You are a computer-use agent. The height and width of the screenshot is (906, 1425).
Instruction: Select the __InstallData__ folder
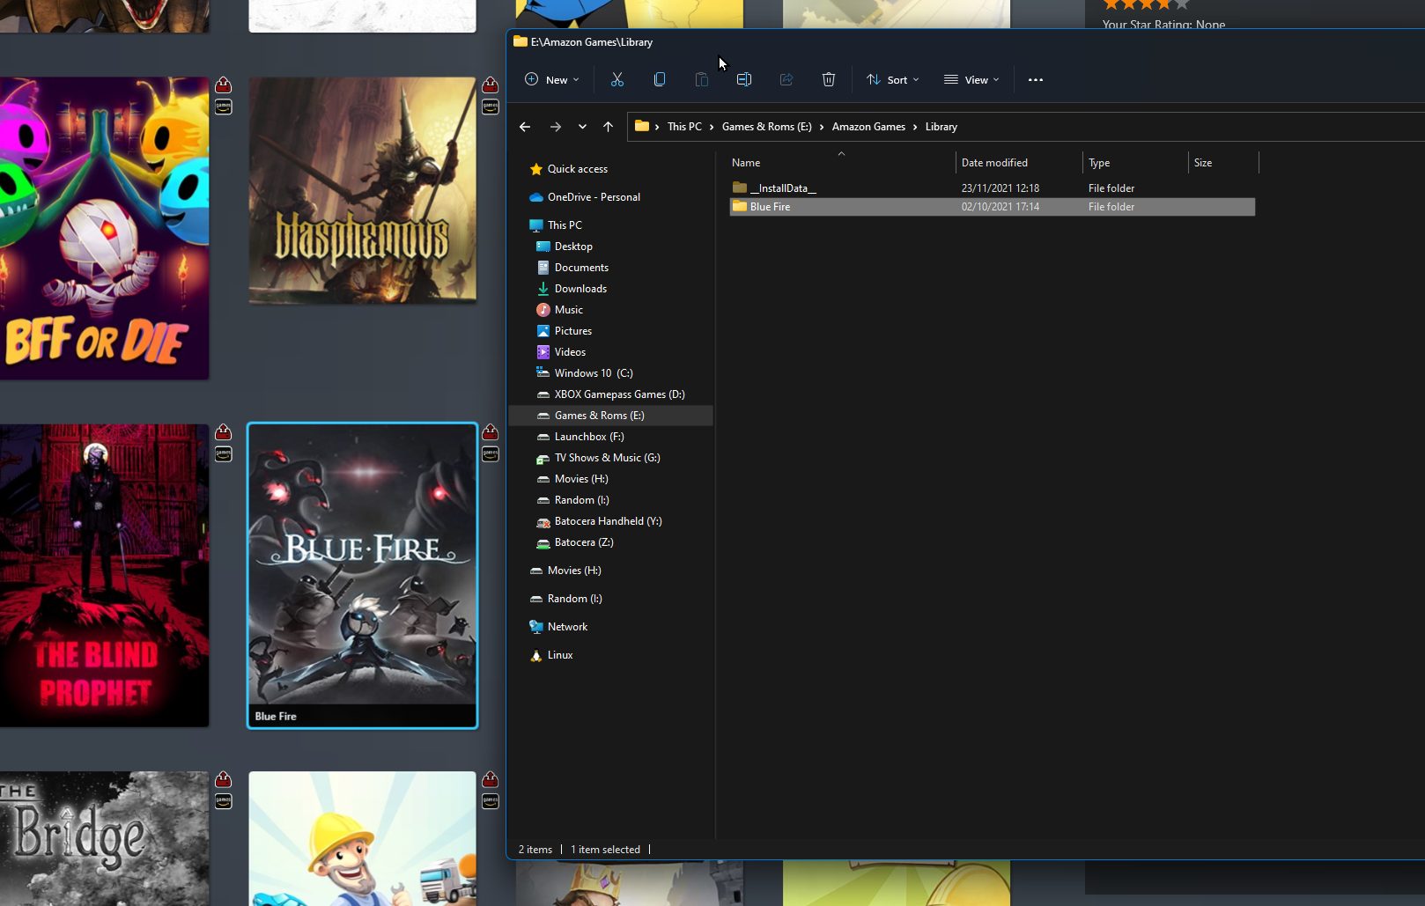click(993, 188)
